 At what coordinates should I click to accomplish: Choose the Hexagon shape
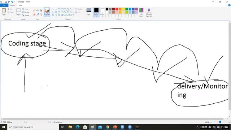pyautogui.click(x=62, y=12)
